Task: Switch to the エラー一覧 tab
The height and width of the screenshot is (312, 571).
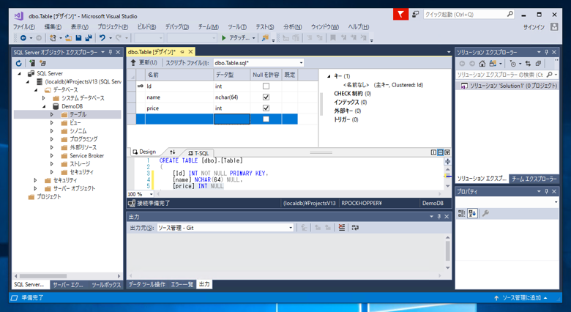Action: coord(182,284)
